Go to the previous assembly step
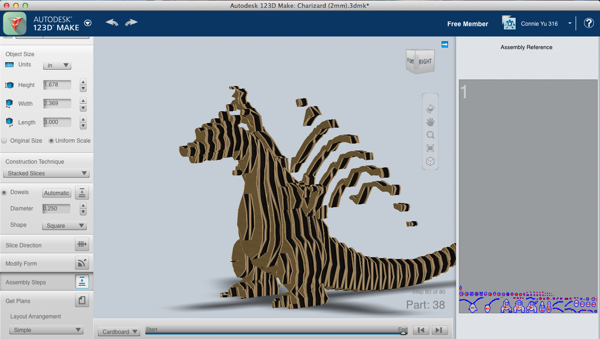The width and height of the screenshot is (600, 339). pyautogui.click(x=421, y=330)
